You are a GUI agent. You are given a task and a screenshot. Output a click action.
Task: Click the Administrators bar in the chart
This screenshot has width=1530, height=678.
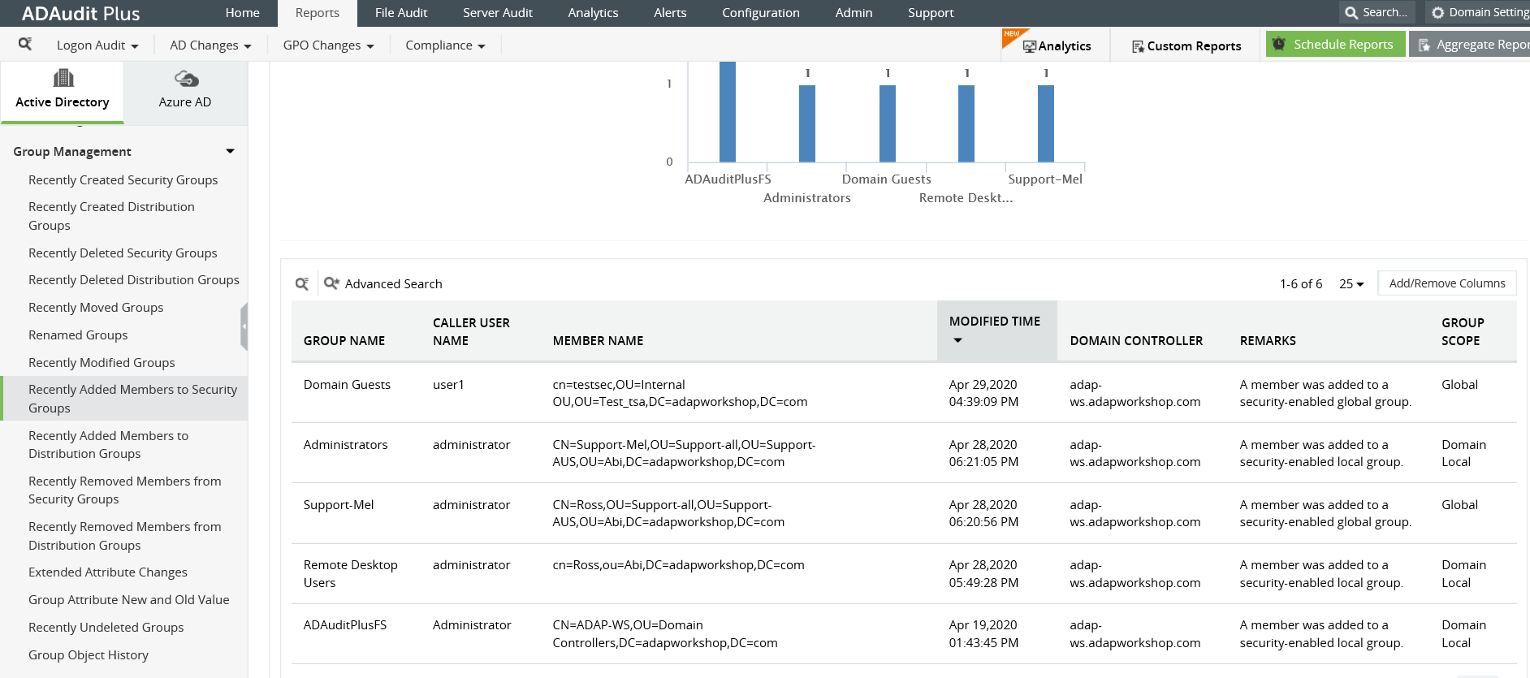806,123
